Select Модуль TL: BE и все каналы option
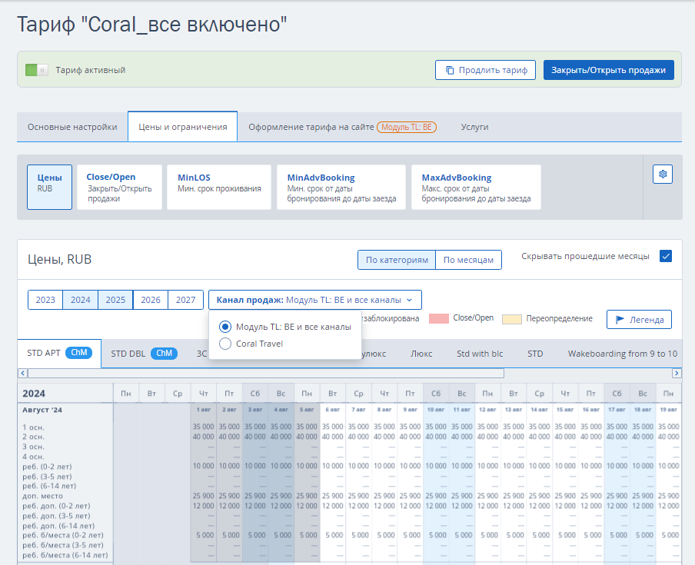695x565 pixels. (225, 327)
